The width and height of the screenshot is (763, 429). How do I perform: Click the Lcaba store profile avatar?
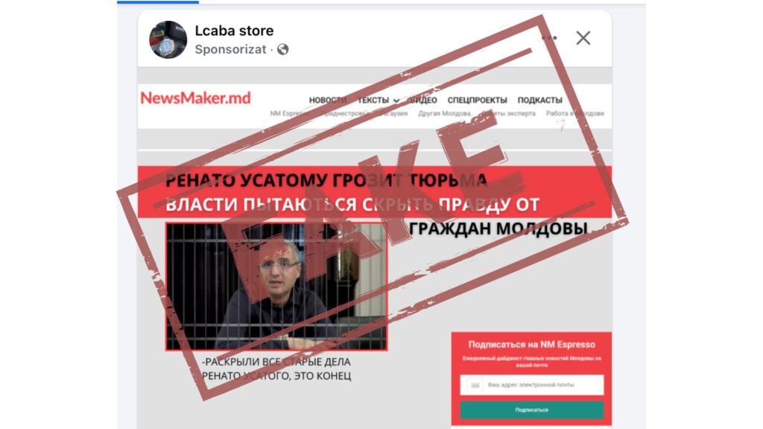tap(168, 39)
